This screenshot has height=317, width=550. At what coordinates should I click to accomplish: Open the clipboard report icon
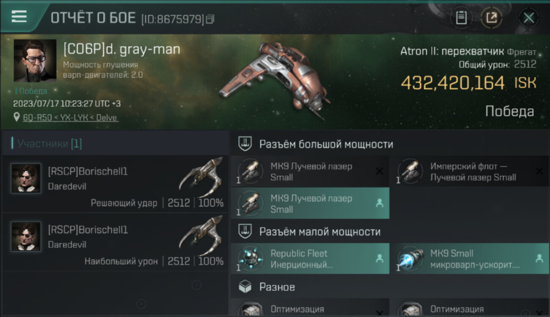click(x=461, y=18)
